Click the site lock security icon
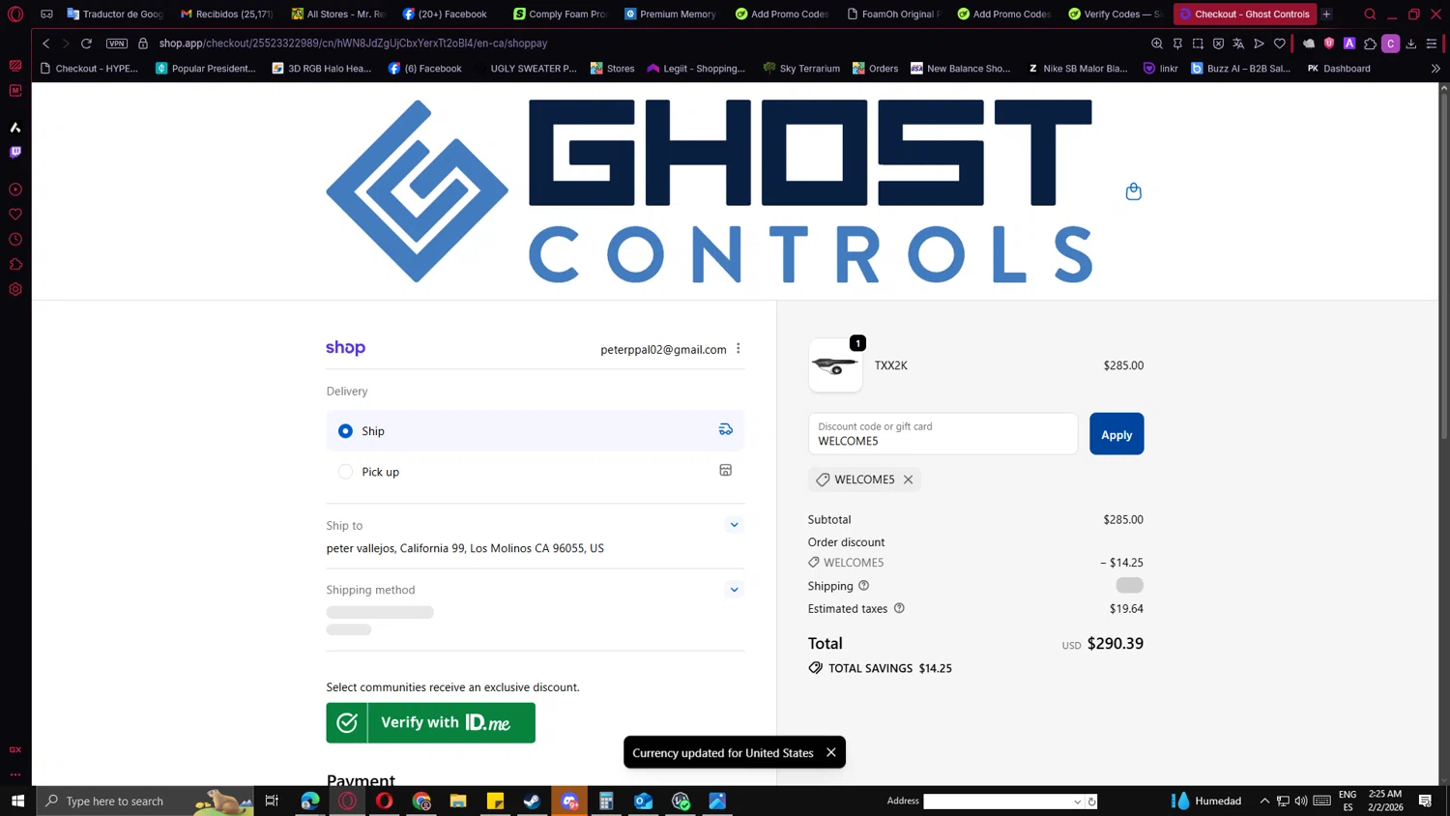1450x816 pixels. [x=143, y=44]
